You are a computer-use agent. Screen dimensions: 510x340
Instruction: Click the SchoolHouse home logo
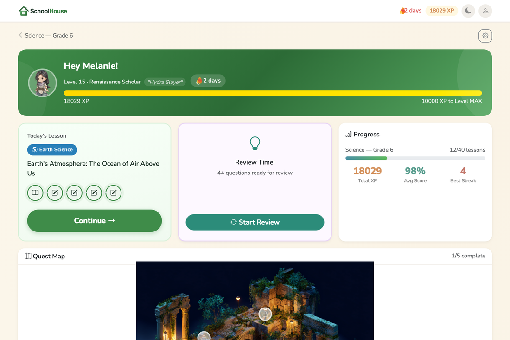(43, 11)
